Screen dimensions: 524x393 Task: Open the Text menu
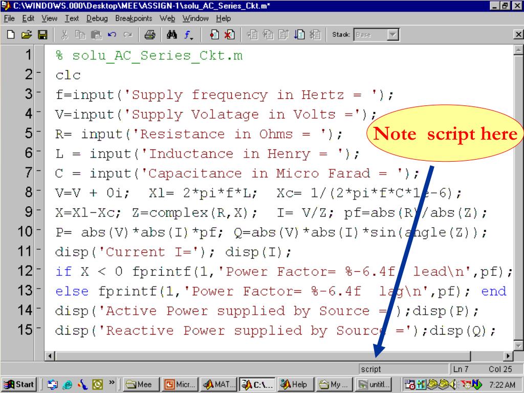pyautogui.click(x=72, y=19)
